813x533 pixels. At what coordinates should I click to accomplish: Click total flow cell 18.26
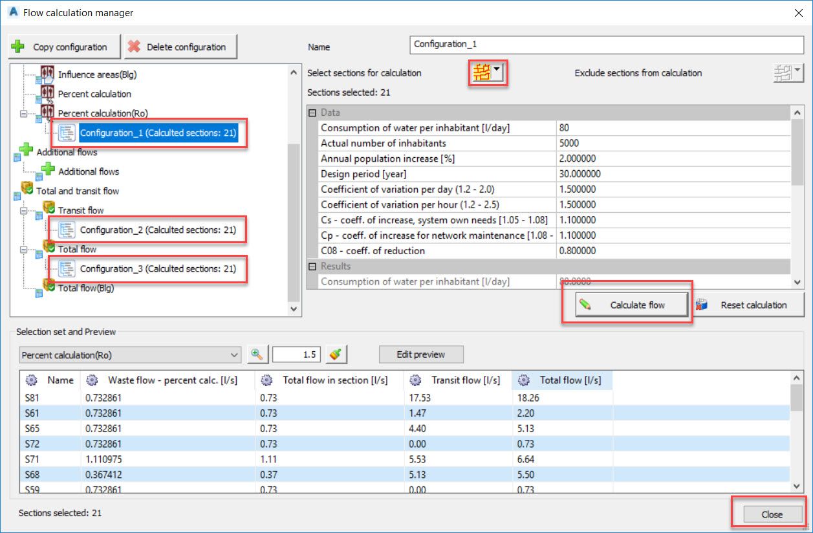coord(562,398)
